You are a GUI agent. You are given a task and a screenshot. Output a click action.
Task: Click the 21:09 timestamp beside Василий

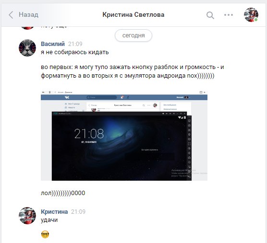(75, 44)
